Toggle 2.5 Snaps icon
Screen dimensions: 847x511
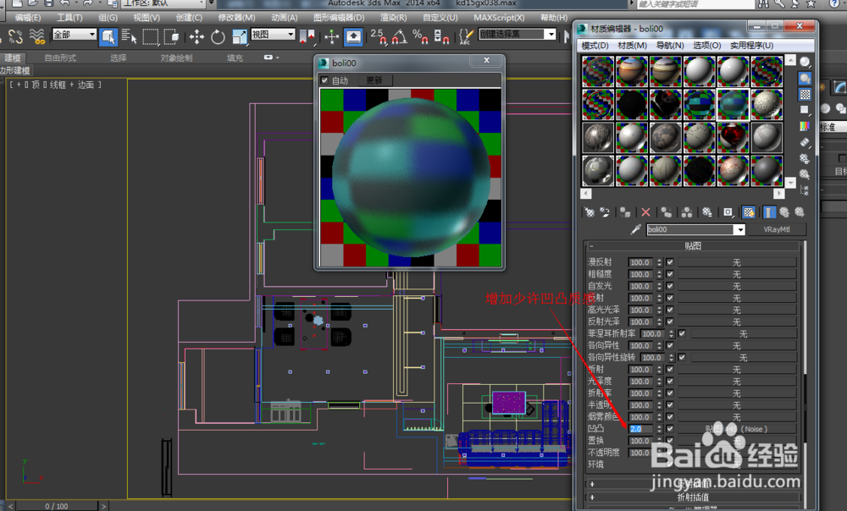378,36
